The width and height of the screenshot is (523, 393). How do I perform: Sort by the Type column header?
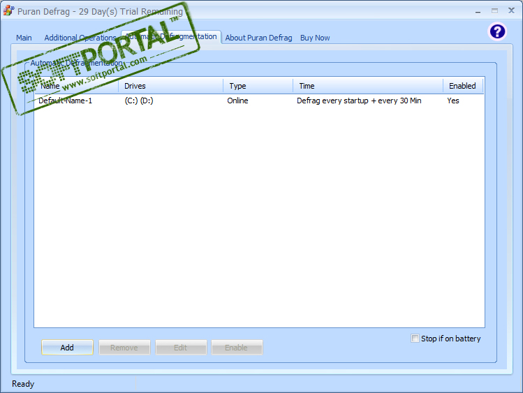coord(258,86)
